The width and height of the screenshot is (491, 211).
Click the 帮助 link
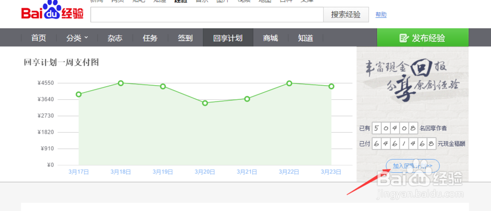[x=381, y=15]
